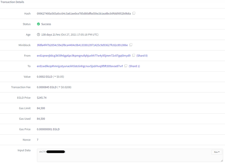
Task: Click the Transaction Details heading
Action: [12, 2]
